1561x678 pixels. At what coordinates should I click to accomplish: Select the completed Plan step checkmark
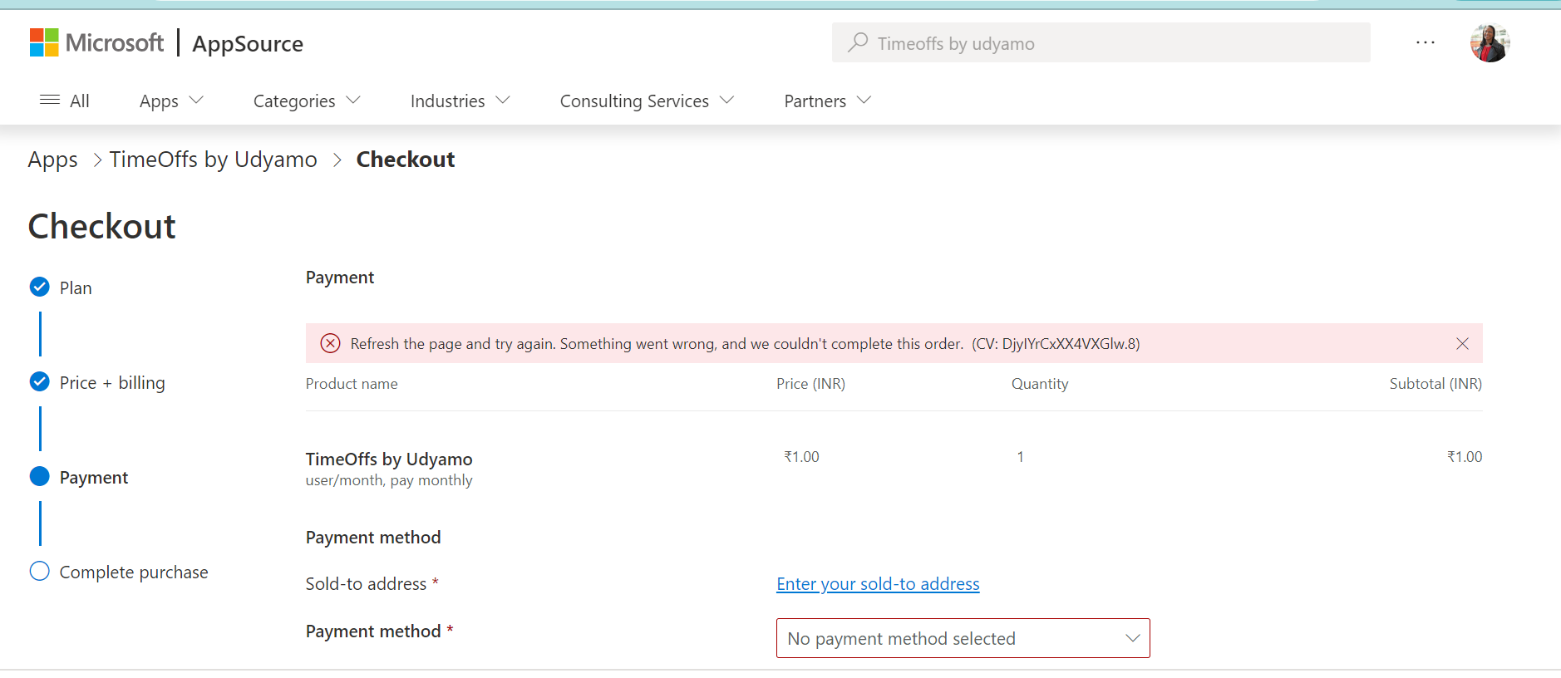click(39, 287)
